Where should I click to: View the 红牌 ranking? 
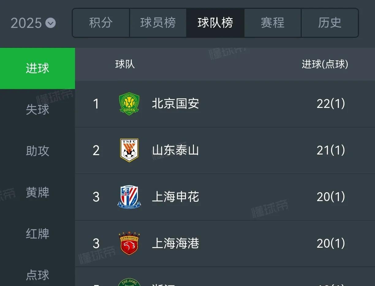click(x=37, y=234)
